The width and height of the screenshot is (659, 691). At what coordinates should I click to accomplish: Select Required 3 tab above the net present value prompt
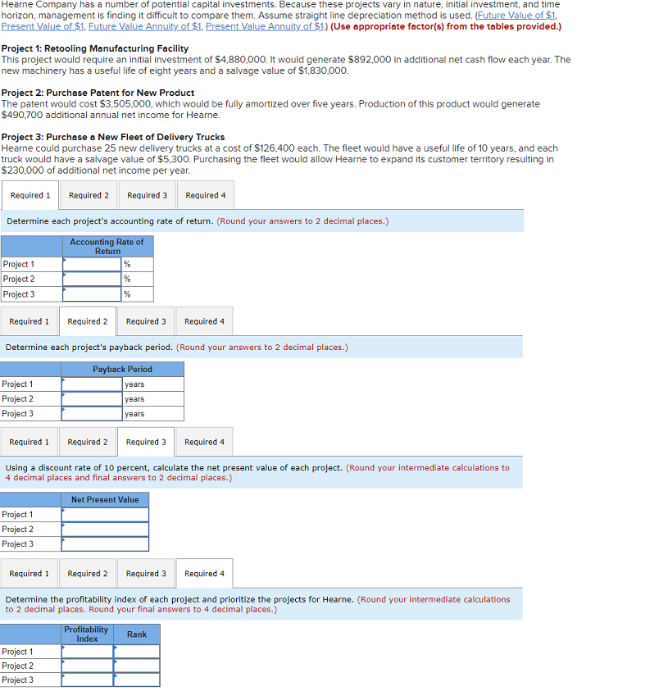pos(146,442)
